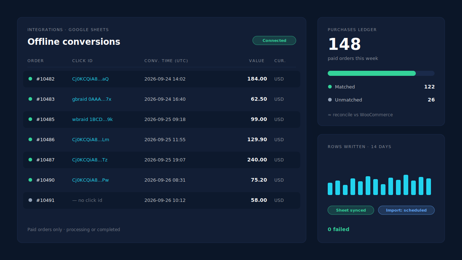
Task: Click 'Paid orders only' footer note
Action: click(74, 230)
